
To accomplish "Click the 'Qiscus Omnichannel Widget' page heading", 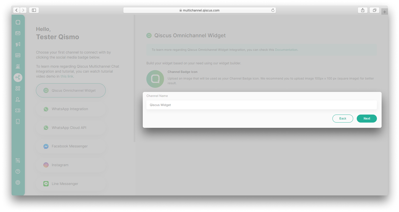I will tap(190, 35).
